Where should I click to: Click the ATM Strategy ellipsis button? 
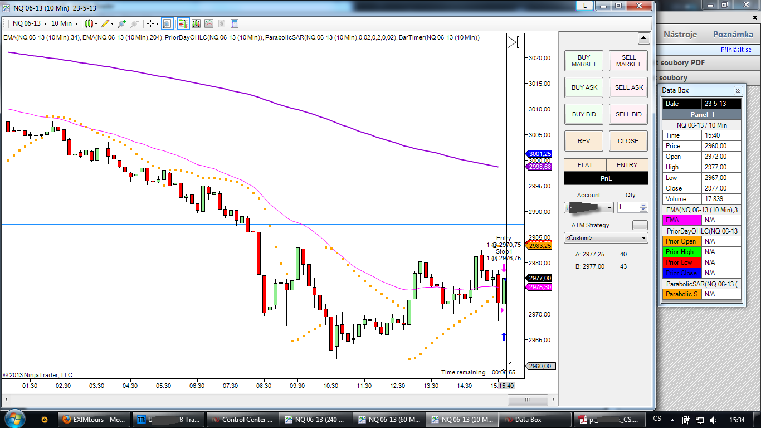click(640, 225)
